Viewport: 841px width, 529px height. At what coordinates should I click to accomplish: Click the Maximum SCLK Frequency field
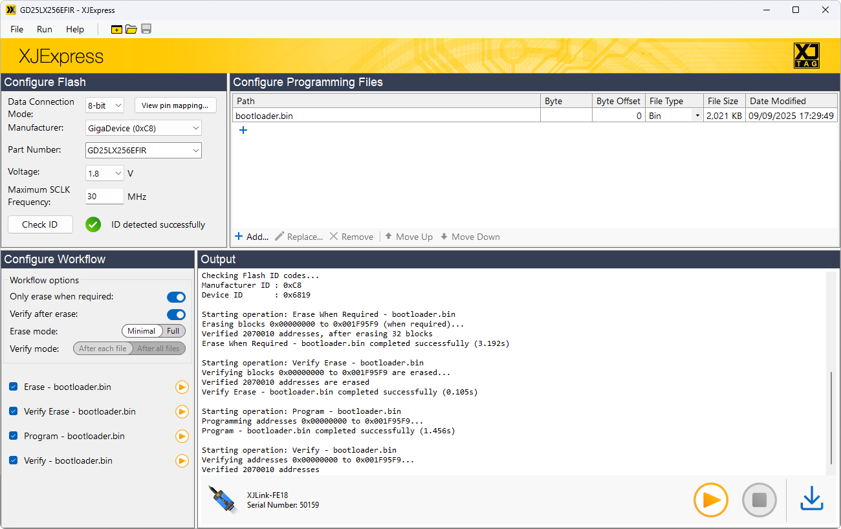tap(104, 197)
